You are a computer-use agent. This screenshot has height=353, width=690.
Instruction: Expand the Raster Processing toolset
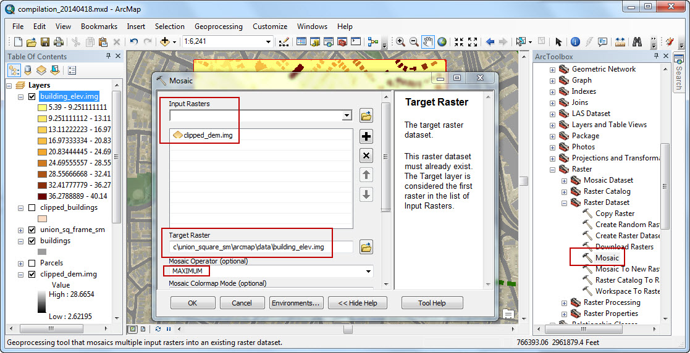click(564, 302)
